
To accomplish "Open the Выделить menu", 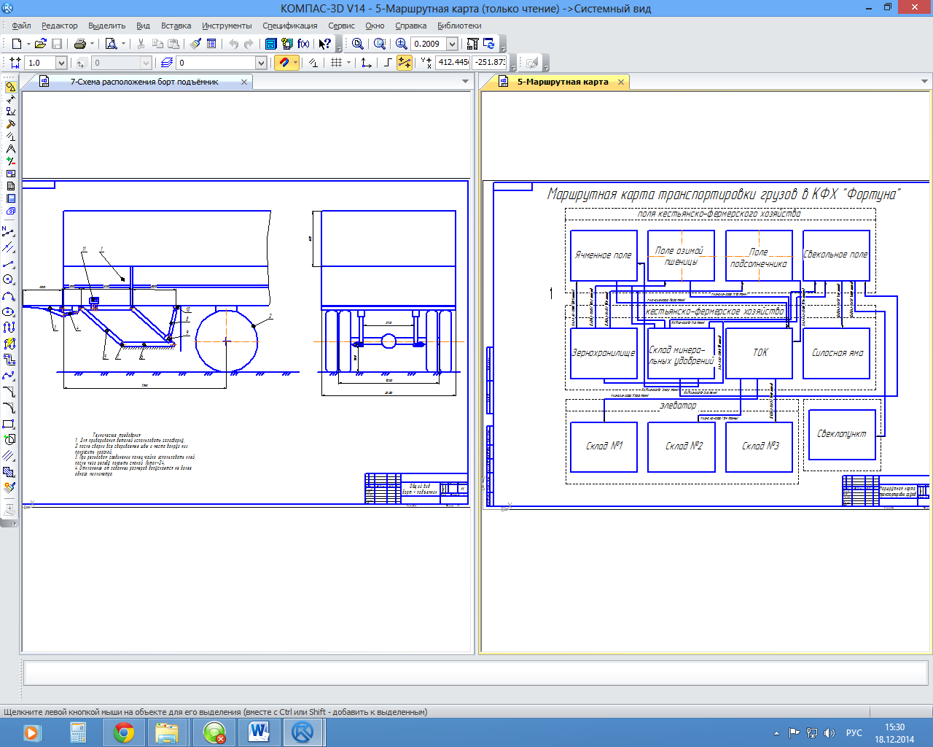I will [x=107, y=26].
